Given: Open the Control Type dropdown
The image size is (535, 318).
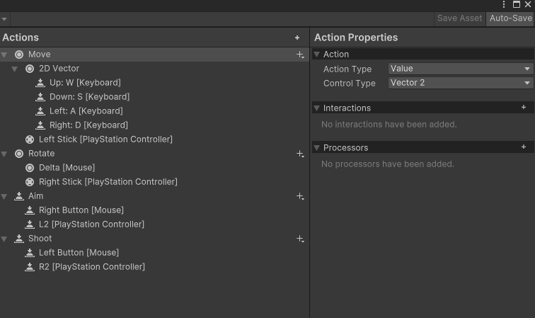Looking at the screenshot, I should tap(460, 83).
